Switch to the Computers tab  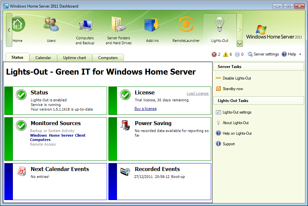point(108,58)
